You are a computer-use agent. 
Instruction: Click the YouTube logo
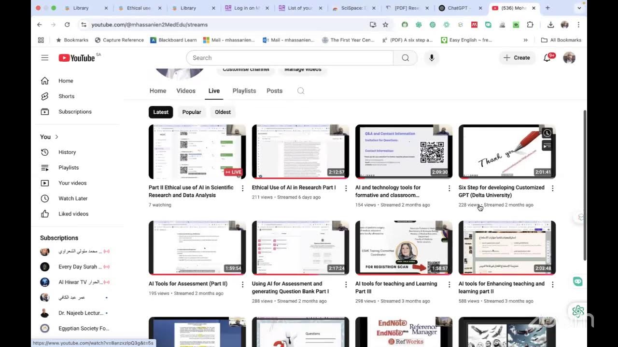pyautogui.click(x=77, y=58)
